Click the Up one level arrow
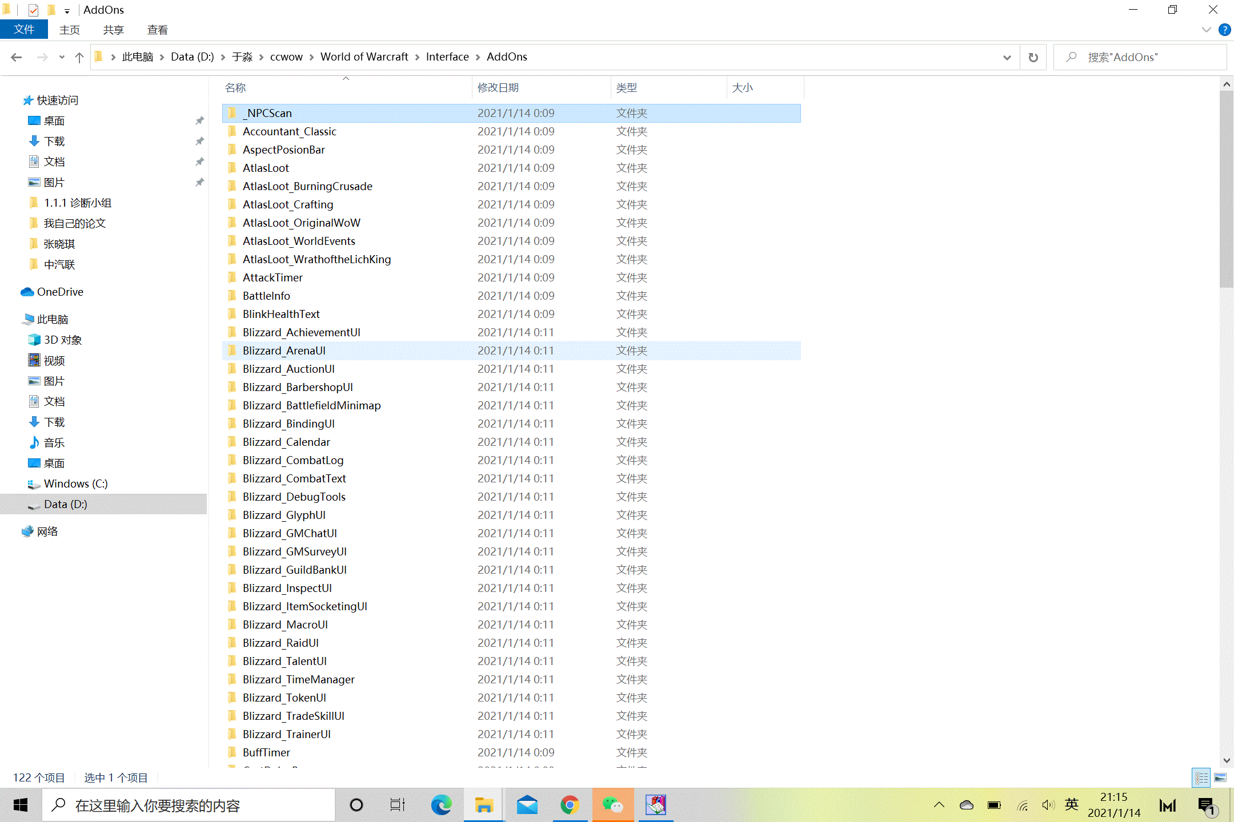Image resolution: width=1234 pixels, height=822 pixels. pos(79,57)
